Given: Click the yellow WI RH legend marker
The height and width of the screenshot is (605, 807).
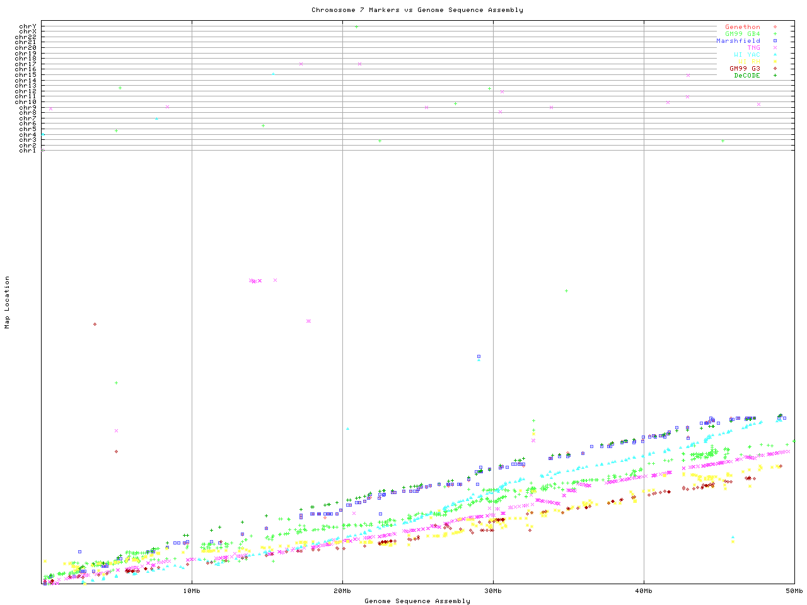Looking at the screenshot, I should click(x=775, y=62).
